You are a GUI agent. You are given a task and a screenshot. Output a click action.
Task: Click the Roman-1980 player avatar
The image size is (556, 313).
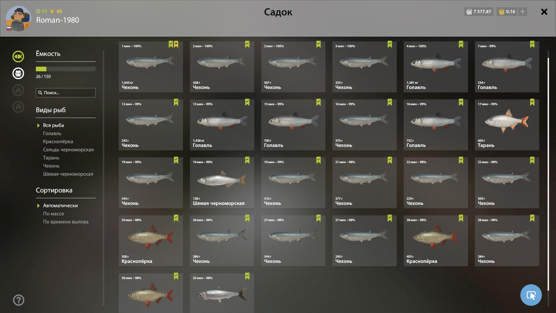(x=18, y=19)
